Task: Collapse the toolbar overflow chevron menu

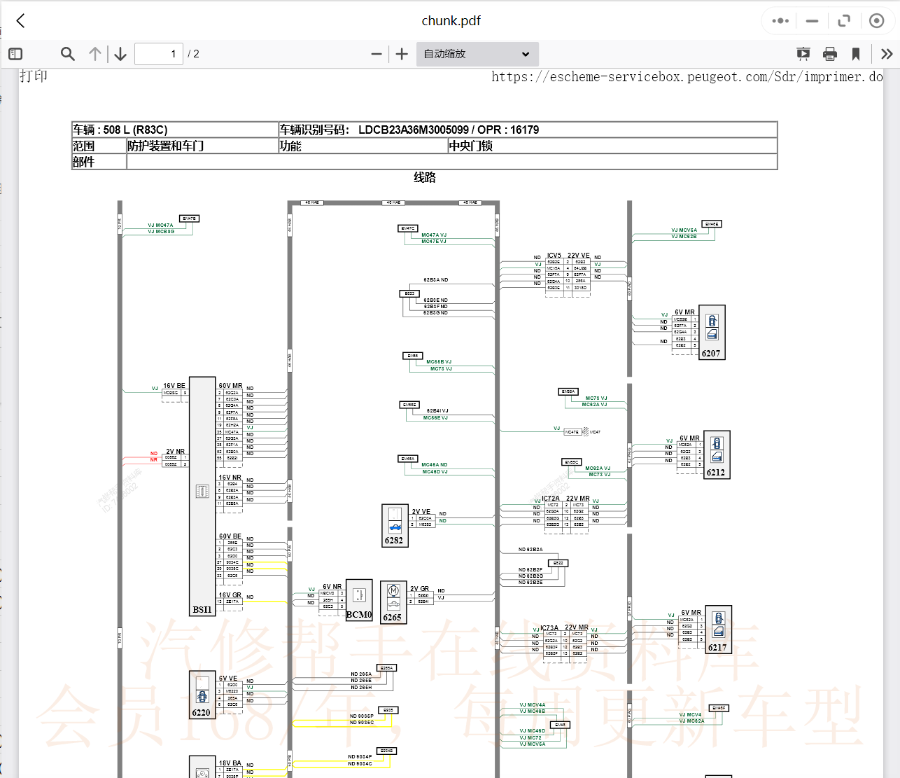Action: (x=886, y=53)
